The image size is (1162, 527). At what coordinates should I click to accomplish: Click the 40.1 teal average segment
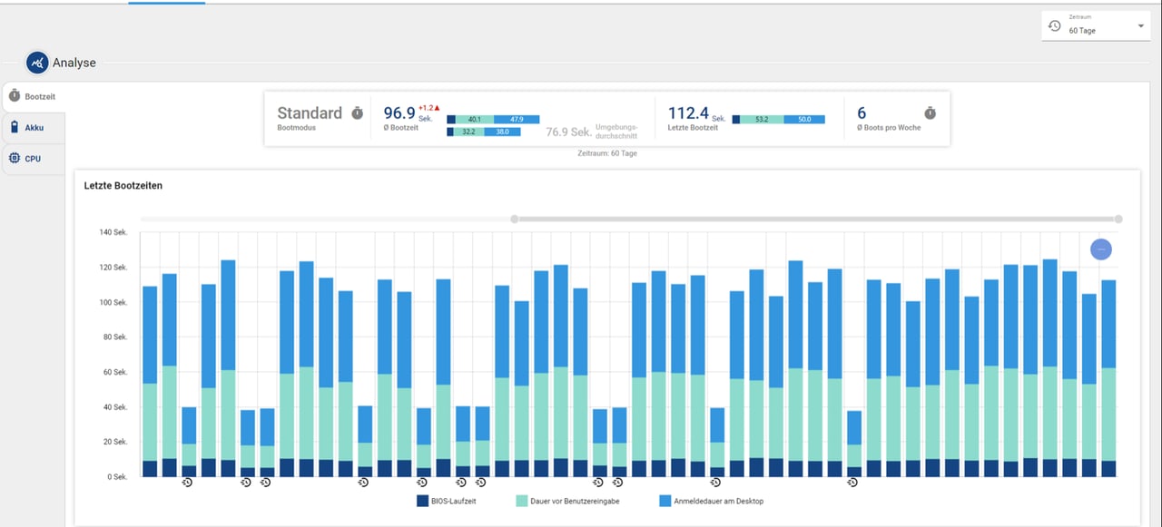click(474, 120)
